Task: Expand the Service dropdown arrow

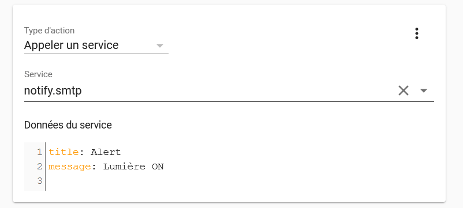Action: pos(423,90)
